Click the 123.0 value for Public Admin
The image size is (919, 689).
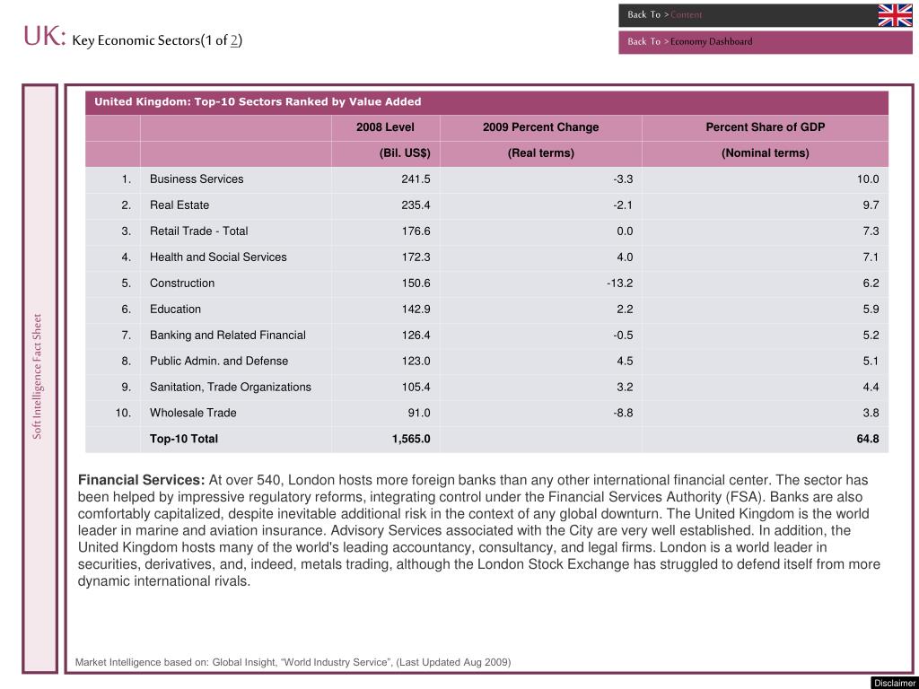tap(416, 361)
